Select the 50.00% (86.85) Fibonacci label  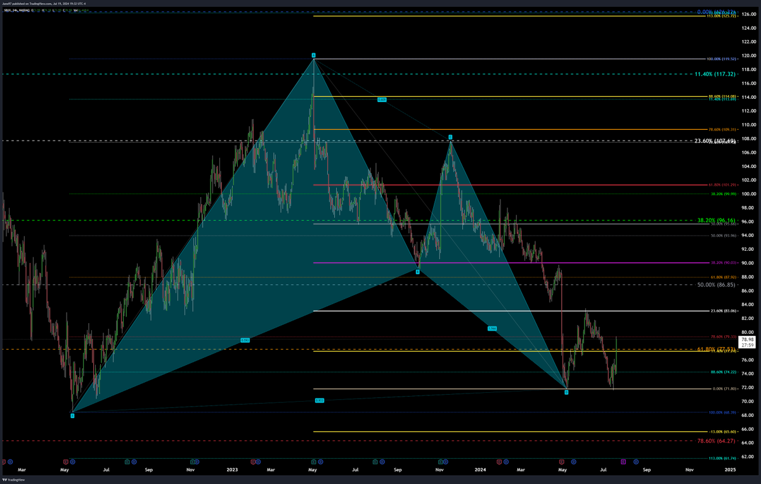(716, 285)
